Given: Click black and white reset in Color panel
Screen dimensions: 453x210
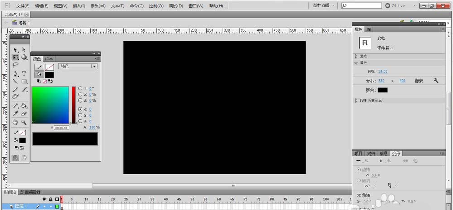Looking at the screenshot, I should (39, 82).
